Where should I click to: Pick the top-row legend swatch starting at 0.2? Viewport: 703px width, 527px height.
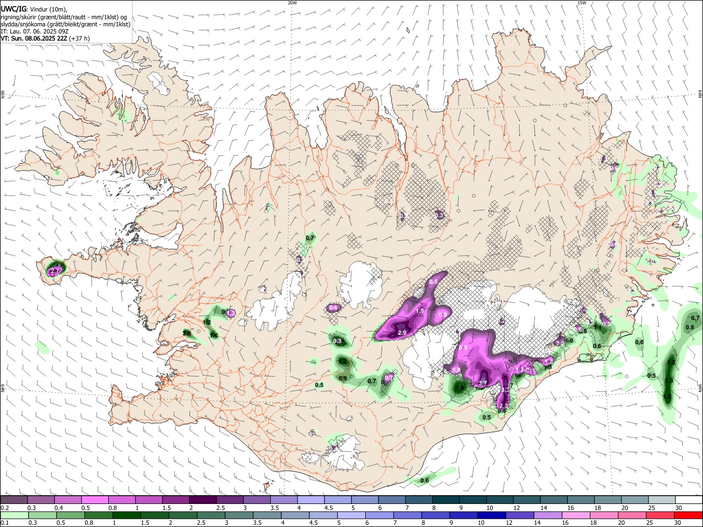pos(14,500)
